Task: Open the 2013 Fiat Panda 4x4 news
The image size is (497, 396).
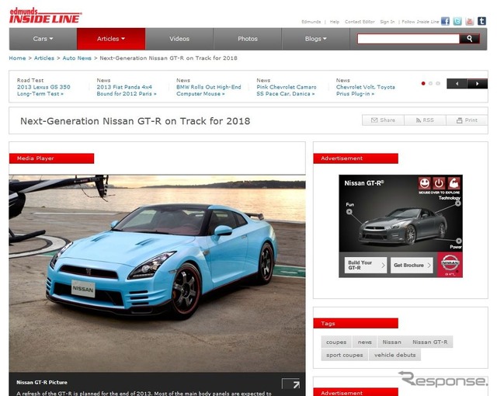Action: (126, 90)
